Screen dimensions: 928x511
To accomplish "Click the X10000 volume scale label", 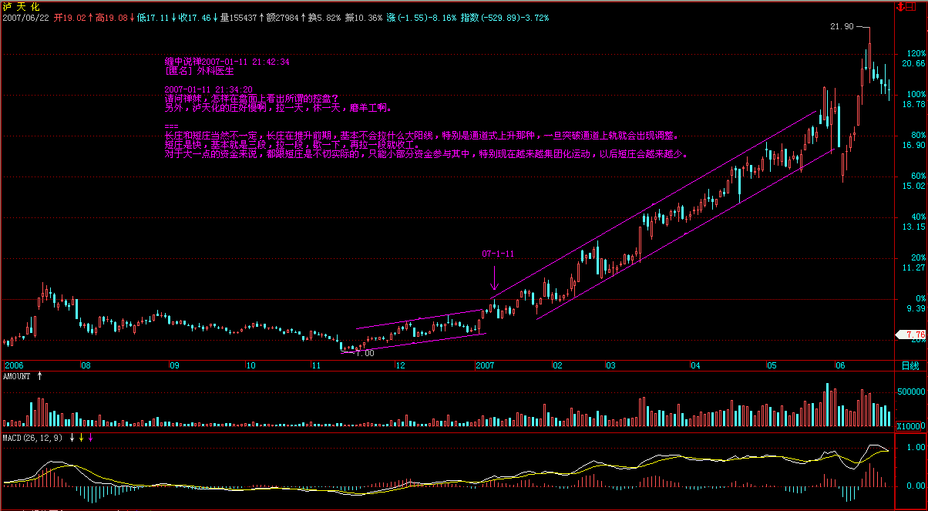I will pos(910,425).
